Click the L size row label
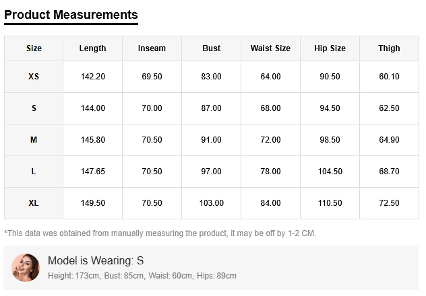426x296 pixels. click(x=34, y=172)
